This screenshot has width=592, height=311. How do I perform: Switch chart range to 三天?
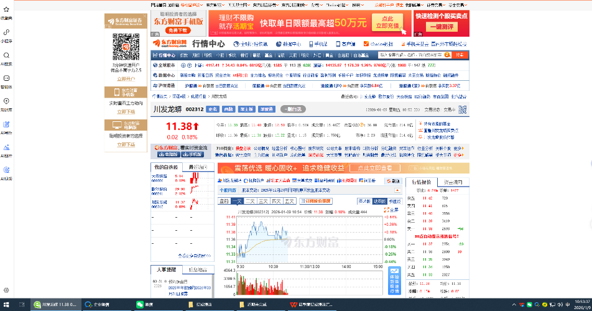pyautogui.click(x=263, y=201)
